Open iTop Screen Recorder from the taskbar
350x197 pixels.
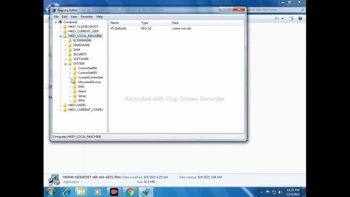coord(114,192)
